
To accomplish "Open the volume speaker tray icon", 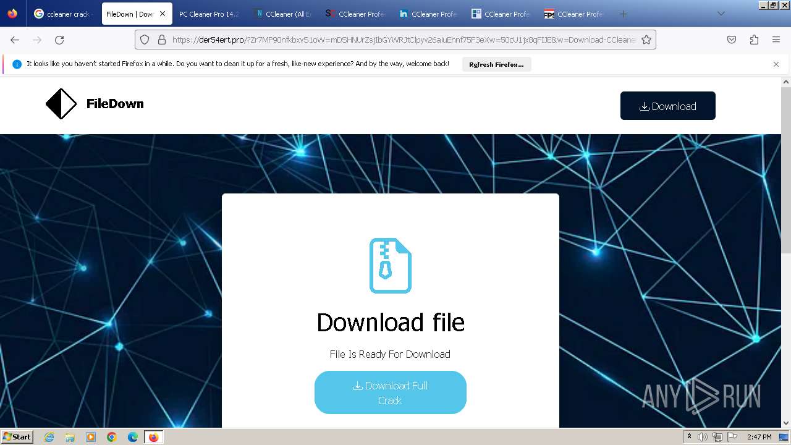I will [703, 437].
